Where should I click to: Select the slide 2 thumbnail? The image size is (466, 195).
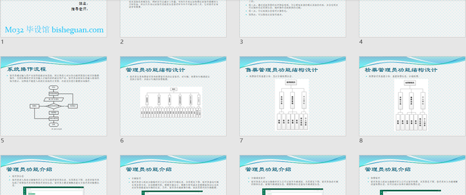[x=173, y=18]
